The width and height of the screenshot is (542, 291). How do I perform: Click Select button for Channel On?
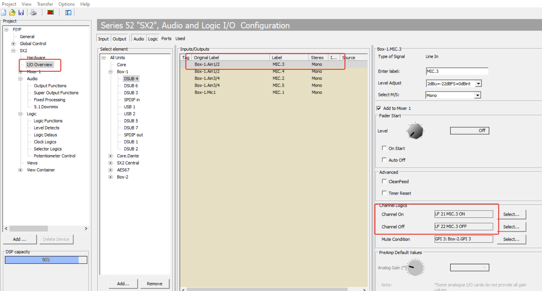pos(511,214)
